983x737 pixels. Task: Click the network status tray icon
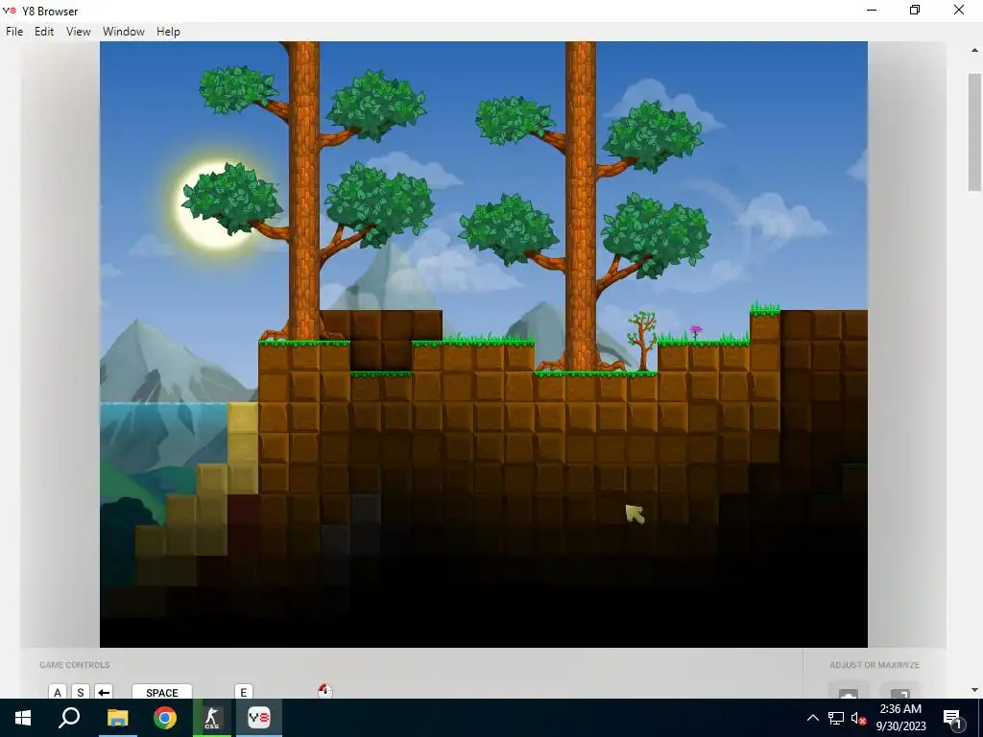point(836,718)
